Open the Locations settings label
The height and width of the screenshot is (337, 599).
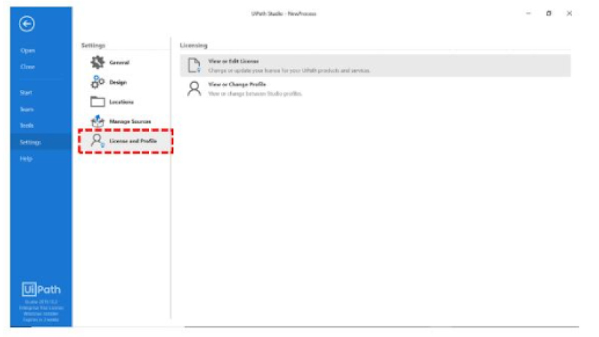tap(121, 102)
